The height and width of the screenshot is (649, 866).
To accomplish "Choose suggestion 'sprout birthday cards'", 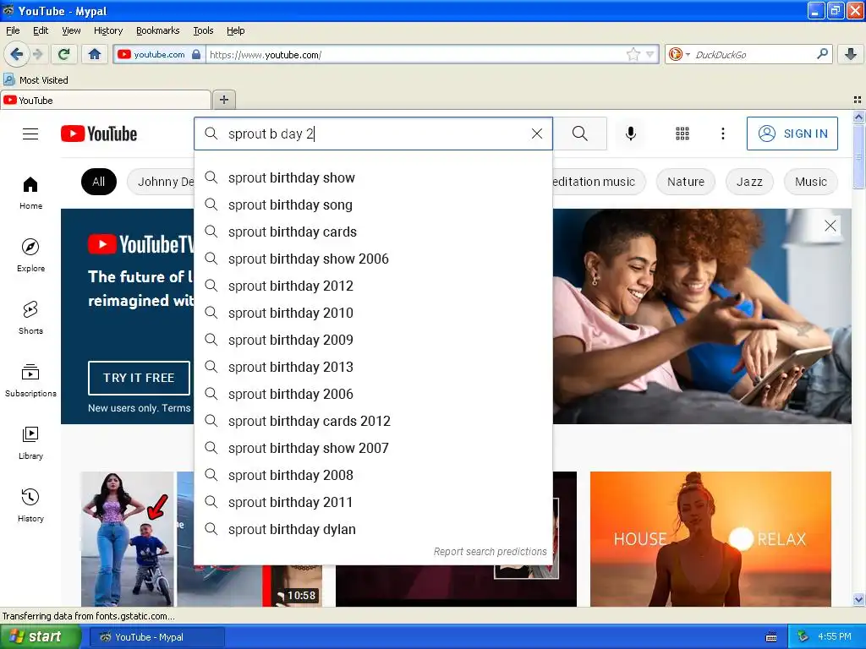I will point(373,232).
